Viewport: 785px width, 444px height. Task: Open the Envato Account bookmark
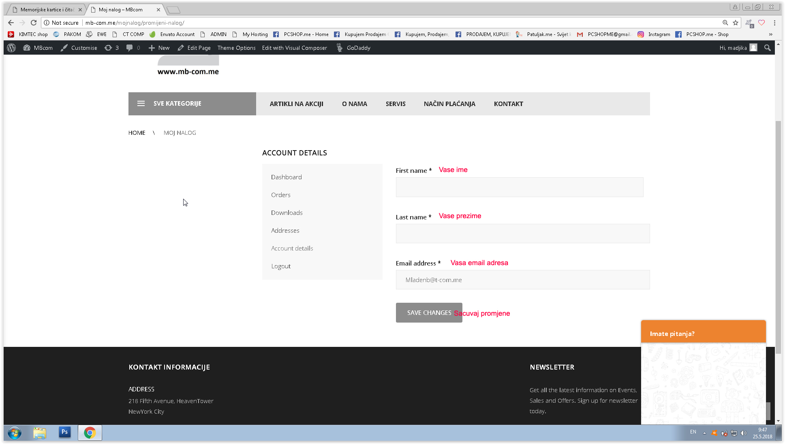172,34
